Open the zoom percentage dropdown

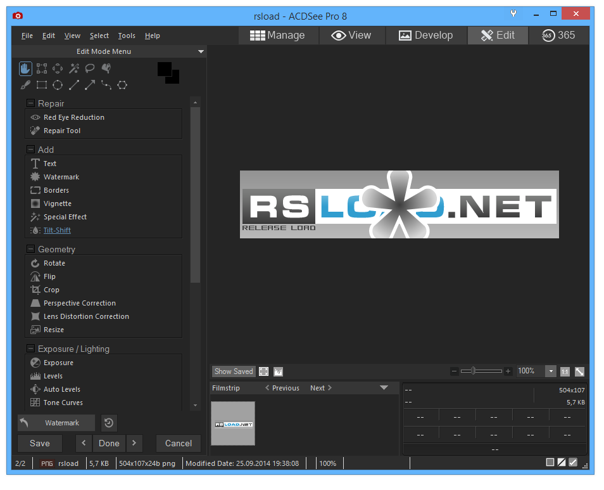551,371
